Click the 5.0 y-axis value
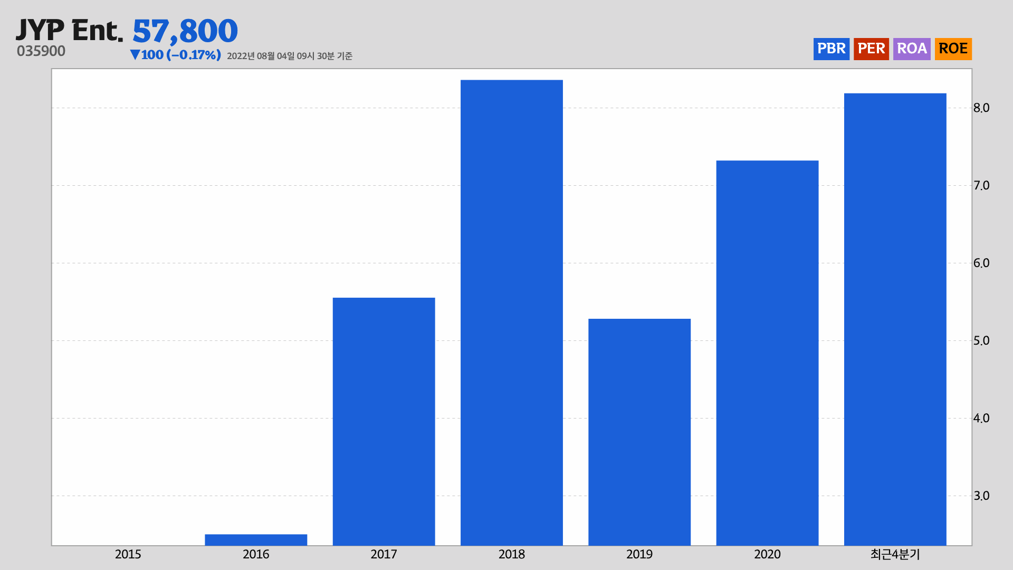 (x=981, y=341)
